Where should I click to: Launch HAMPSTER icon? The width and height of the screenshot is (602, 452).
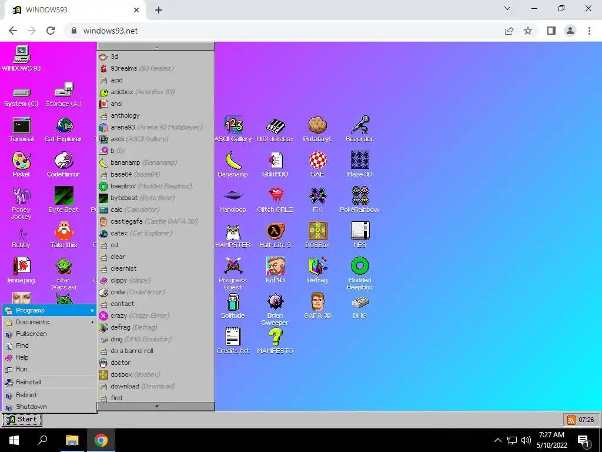tap(233, 235)
